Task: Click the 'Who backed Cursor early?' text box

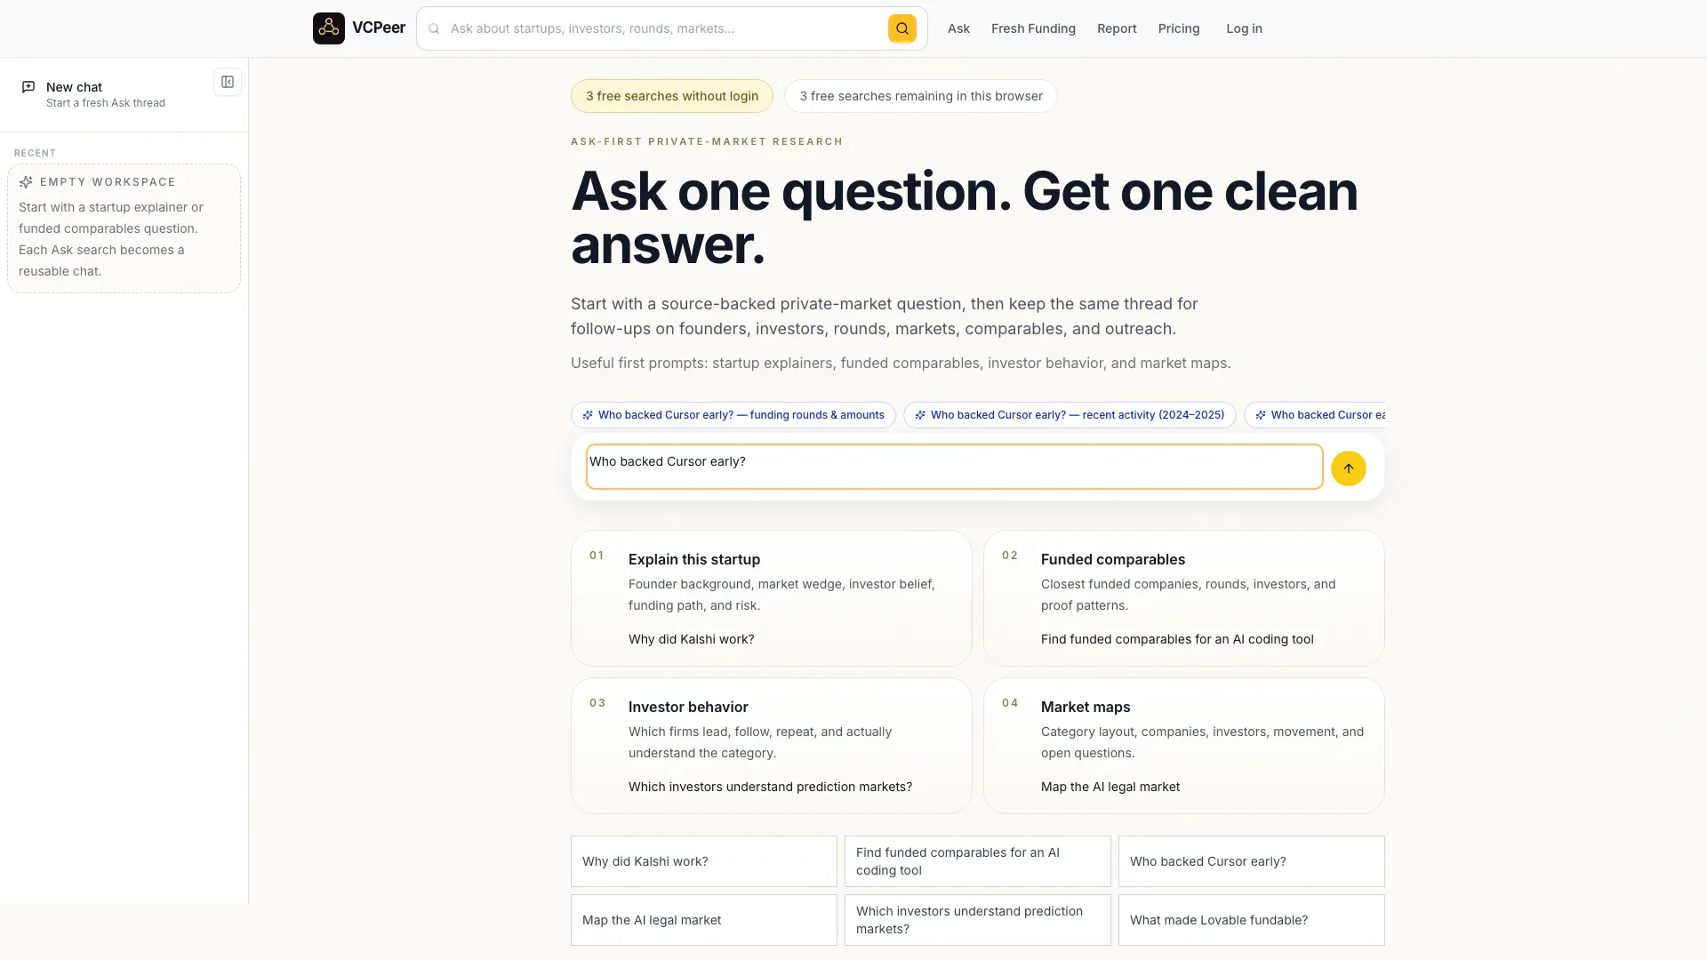Action: (x=955, y=467)
